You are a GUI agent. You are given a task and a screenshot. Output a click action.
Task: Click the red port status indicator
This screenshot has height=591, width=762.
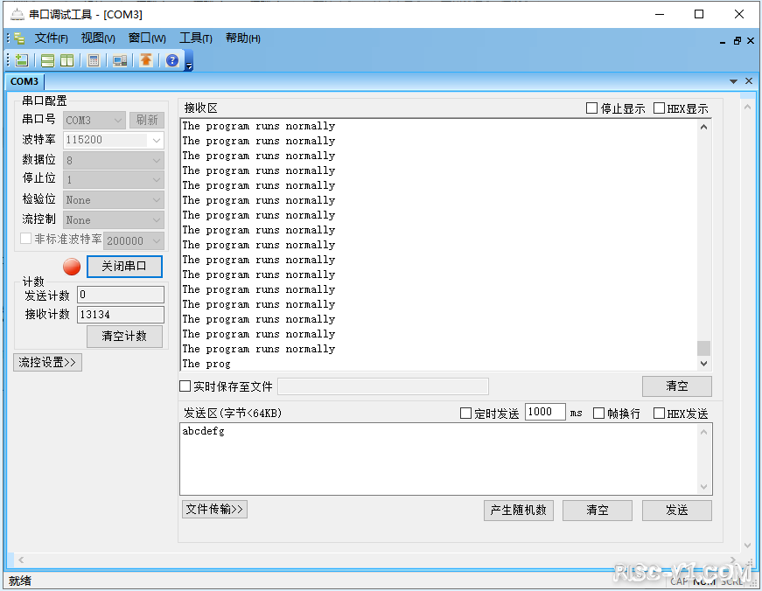72,267
